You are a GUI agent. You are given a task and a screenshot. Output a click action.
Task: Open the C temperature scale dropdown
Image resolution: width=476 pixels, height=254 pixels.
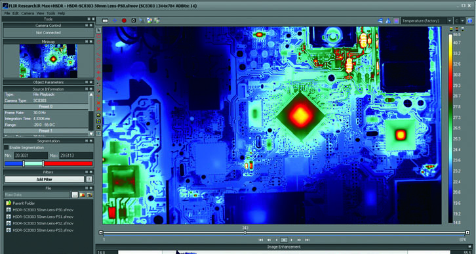click(460, 21)
